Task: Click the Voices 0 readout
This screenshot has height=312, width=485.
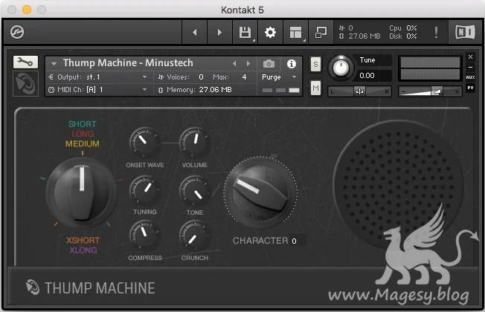Action: pyautogui.click(x=181, y=77)
